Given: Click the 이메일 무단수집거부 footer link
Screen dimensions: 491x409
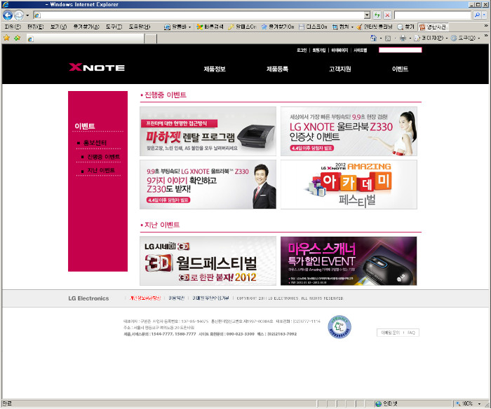Looking at the screenshot, I should 210,298.
